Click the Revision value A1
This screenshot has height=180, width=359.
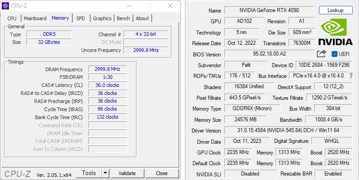point(302,21)
